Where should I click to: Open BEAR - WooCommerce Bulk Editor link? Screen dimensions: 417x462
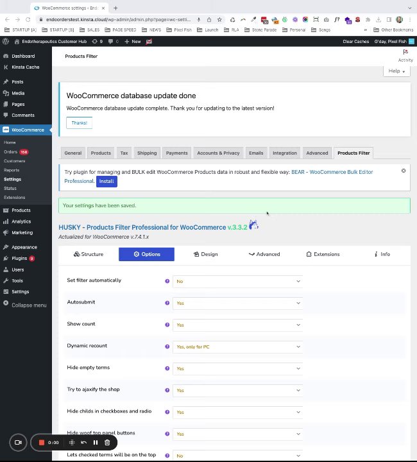tap(332, 172)
